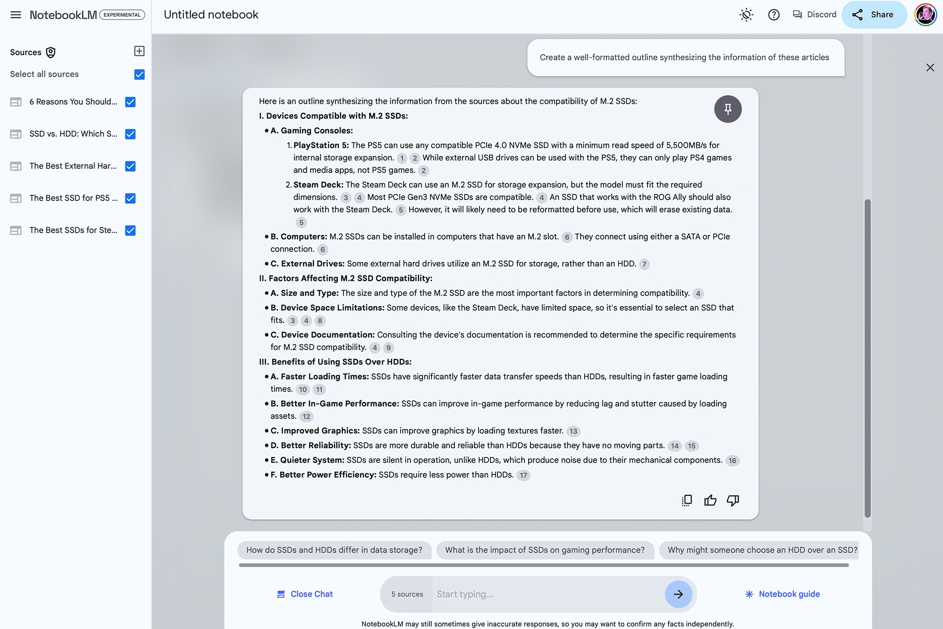Click the help question mark icon
This screenshot has width=943, height=629.
tap(772, 14)
